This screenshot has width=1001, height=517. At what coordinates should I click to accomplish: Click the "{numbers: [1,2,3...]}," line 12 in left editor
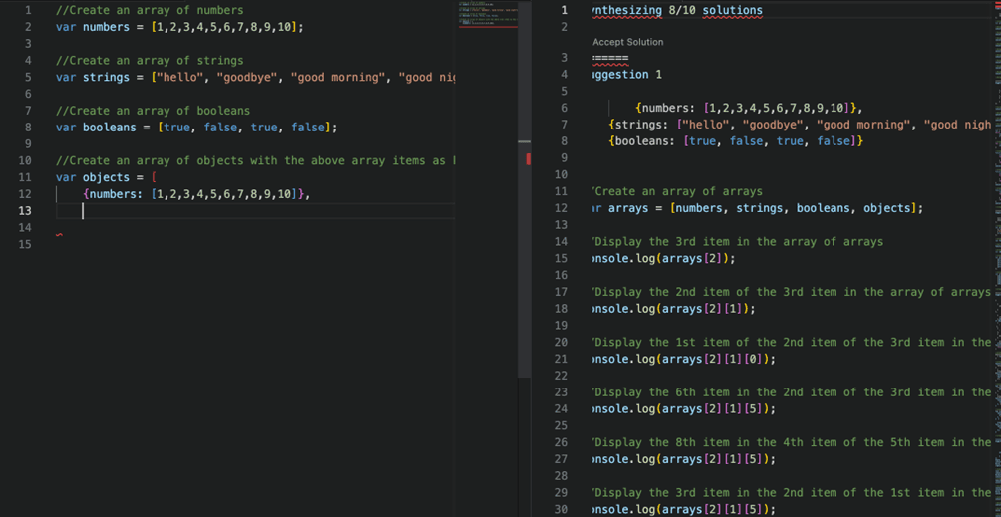pos(196,194)
